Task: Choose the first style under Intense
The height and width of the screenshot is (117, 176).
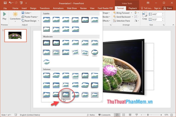Action: [x=47, y=75]
